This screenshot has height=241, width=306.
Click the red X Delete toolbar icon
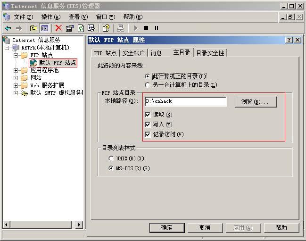tap(58, 28)
